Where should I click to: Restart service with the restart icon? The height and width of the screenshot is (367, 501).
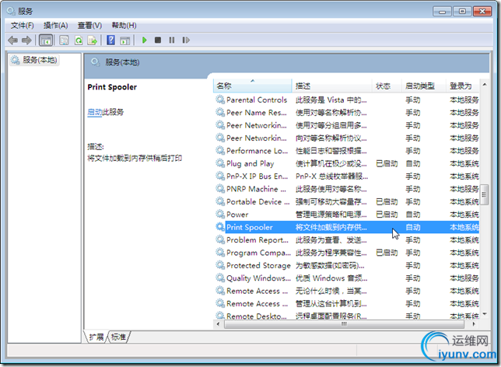[186, 40]
